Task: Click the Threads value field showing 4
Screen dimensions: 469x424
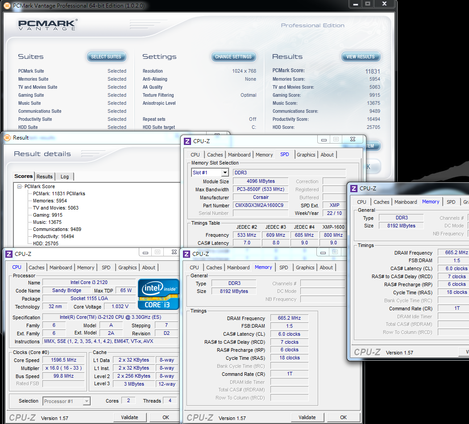Action: click(170, 401)
